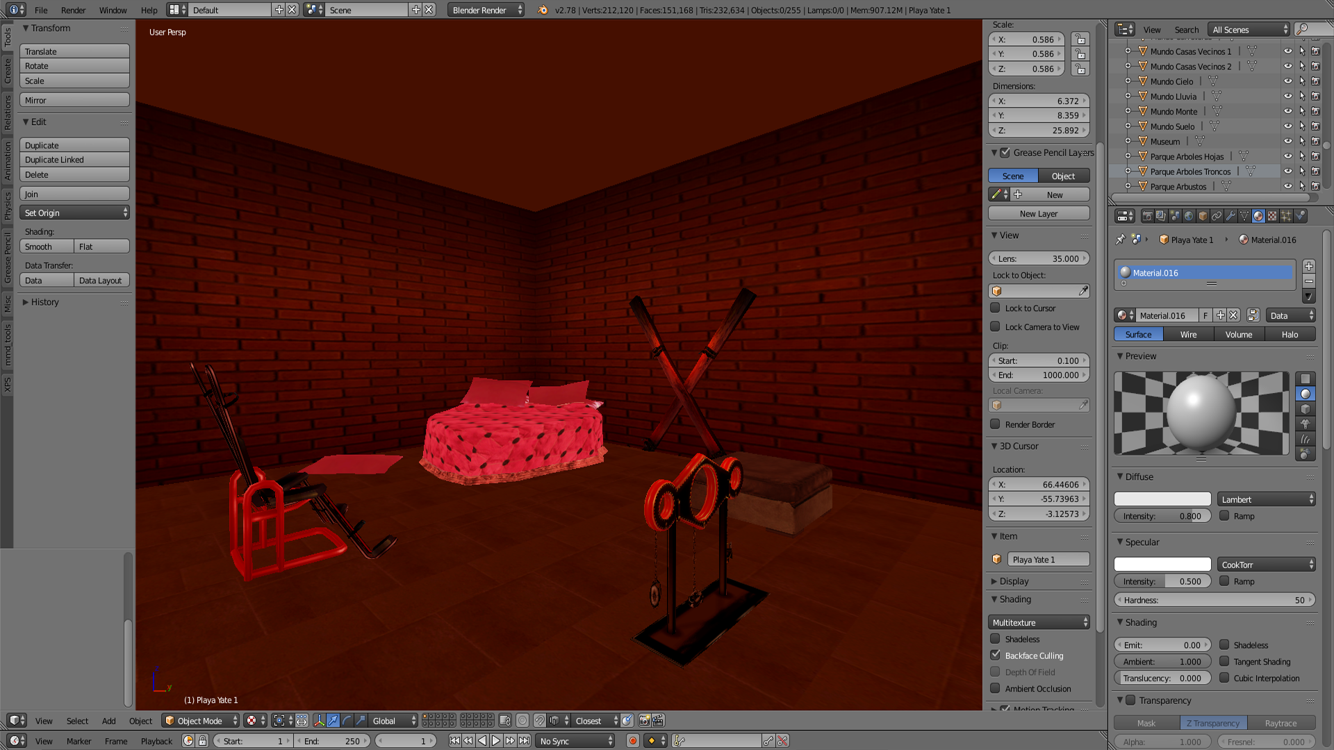Click the Join button
Image resolution: width=1334 pixels, height=750 pixels.
75,194
